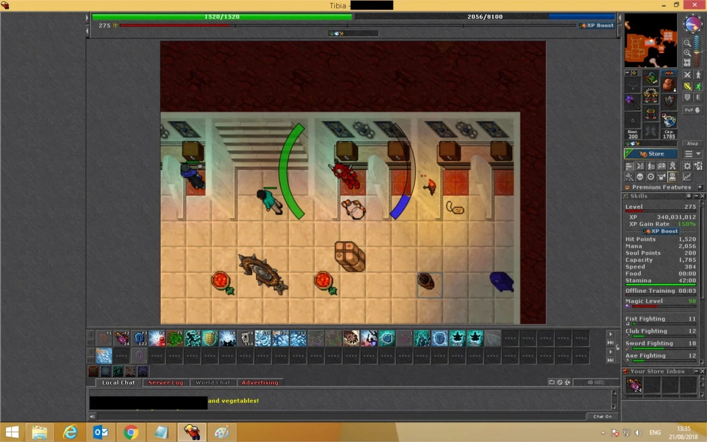Click the potion in the ammo slot

point(669,120)
